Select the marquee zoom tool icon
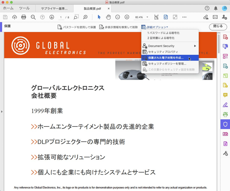This screenshot has width=230, height=191. 76,17
